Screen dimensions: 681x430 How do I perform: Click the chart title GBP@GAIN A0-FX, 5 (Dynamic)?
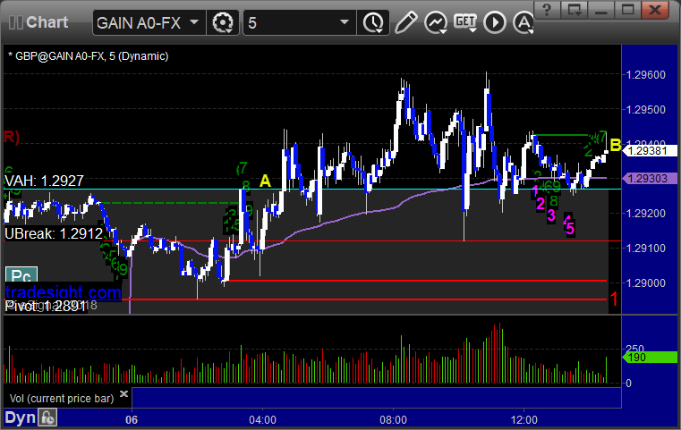coord(89,56)
